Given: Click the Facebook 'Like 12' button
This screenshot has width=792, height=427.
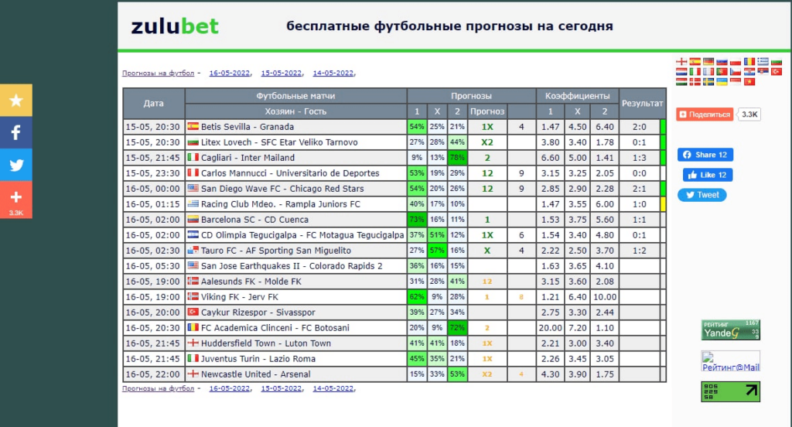Looking at the screenshot, I should tap(708, 175).
